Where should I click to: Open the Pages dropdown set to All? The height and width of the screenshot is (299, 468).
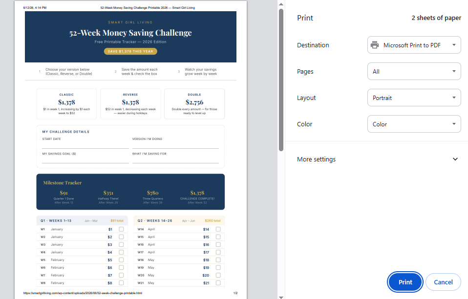point(414,71)
